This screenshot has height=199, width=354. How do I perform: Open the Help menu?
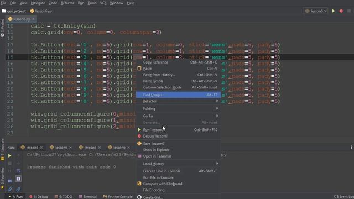click(131, 3)
